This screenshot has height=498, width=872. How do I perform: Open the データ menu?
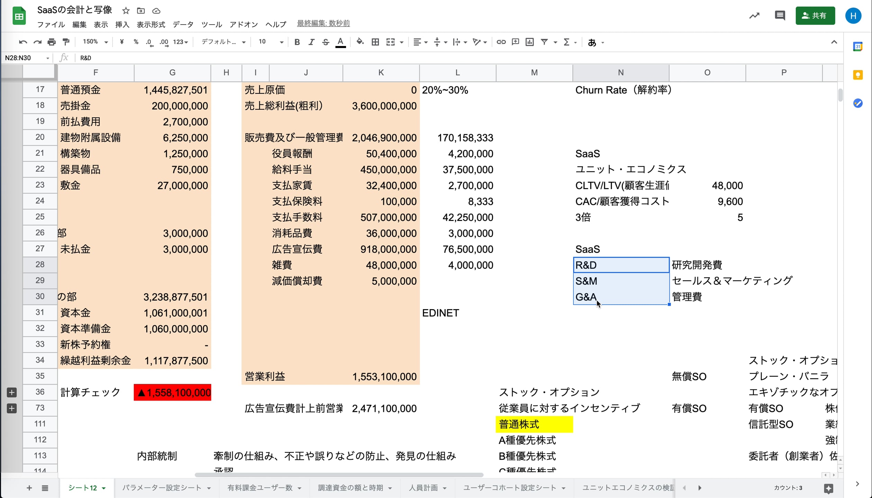(x=183, y=25)
